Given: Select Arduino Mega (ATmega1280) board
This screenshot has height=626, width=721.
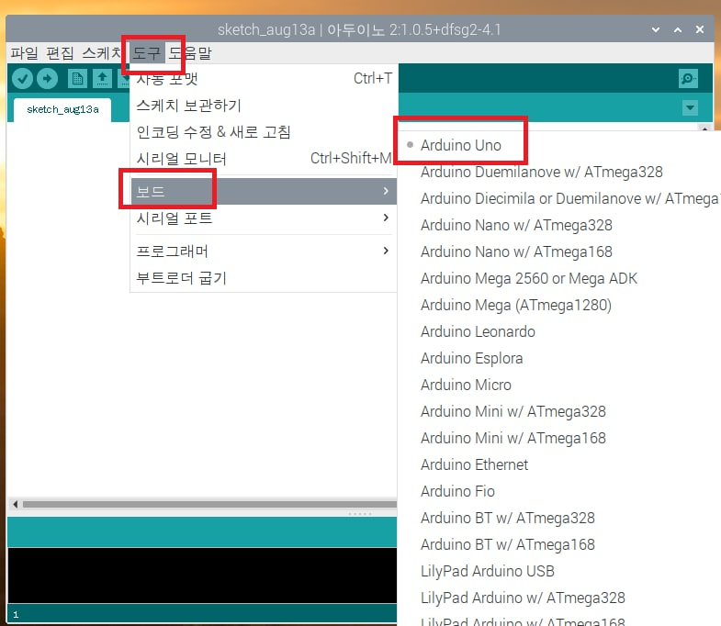Looking at the screenshot, I should (x=559, y=305).
